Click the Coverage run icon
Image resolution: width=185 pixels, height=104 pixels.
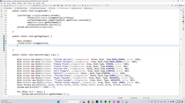(x=58, y=5)
